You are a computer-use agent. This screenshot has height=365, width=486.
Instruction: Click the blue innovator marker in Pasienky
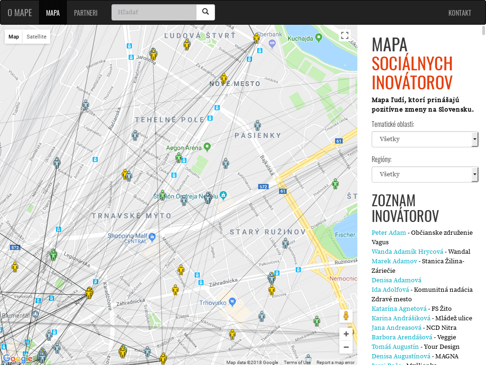258,125
